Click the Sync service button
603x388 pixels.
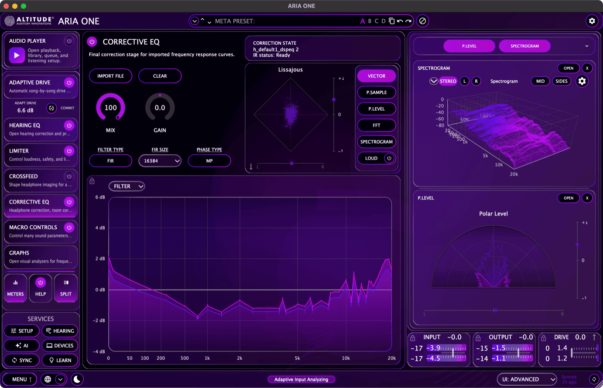pos(22,360)
